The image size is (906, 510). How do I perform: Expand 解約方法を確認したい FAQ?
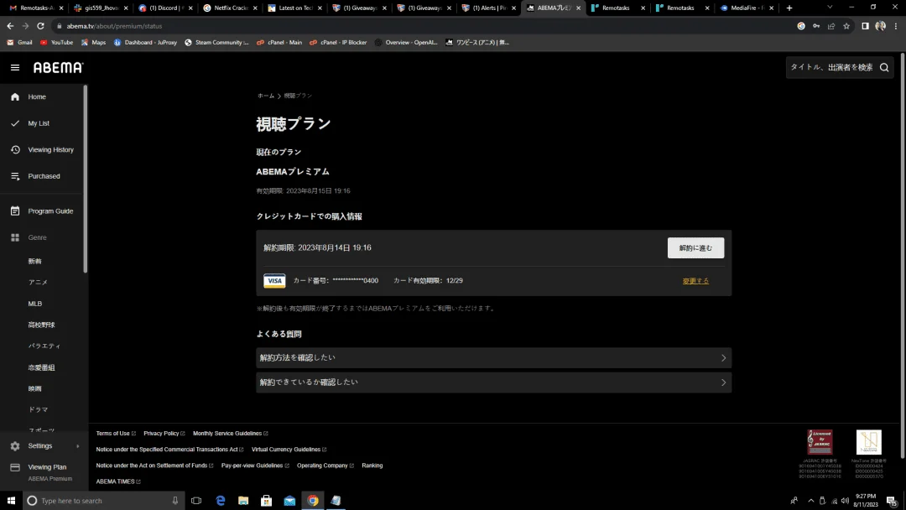click(x=493, y=358)
